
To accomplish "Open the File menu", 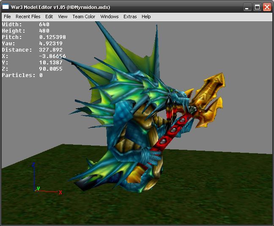I will [x=7, y=17].
